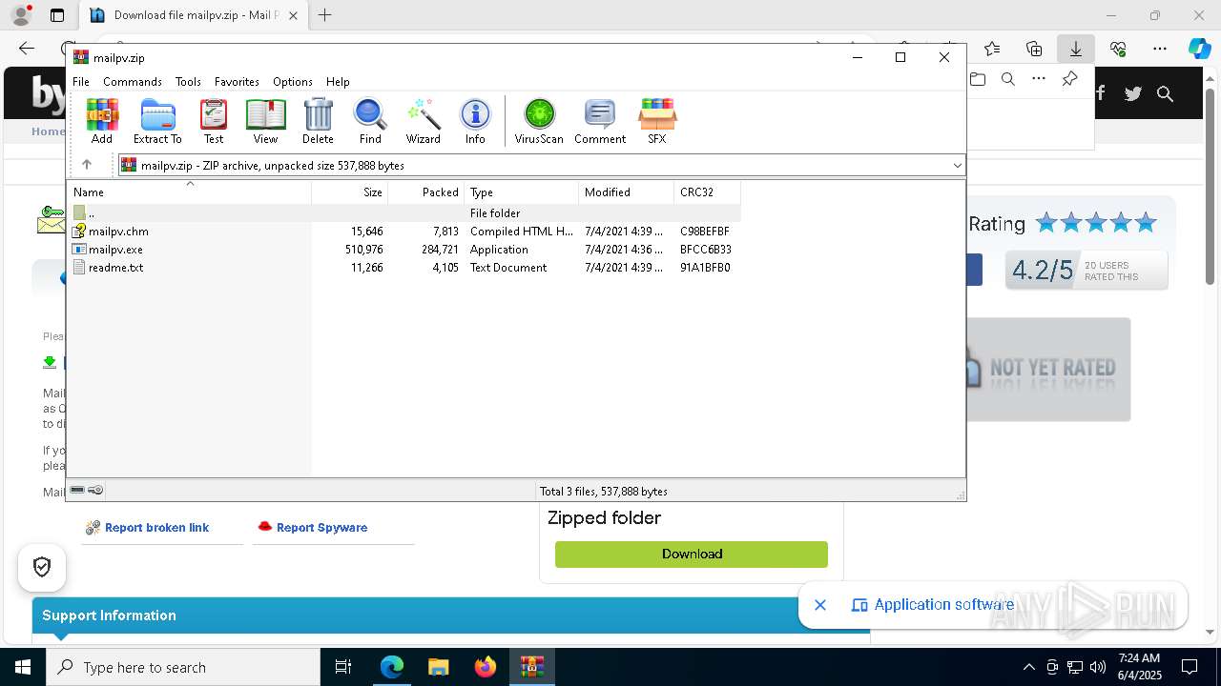Click the key icon in the WinRAR status bar
Viewport: 1221px width, 686px height.
tap(95, 490)
